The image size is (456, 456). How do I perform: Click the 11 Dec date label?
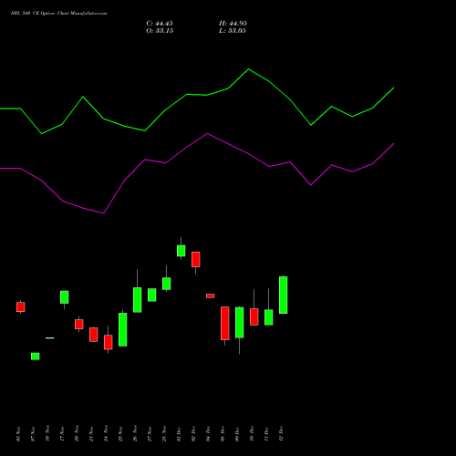point(266,434)
